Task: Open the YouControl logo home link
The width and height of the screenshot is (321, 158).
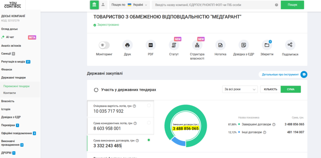Action: [x=13, y=5]
